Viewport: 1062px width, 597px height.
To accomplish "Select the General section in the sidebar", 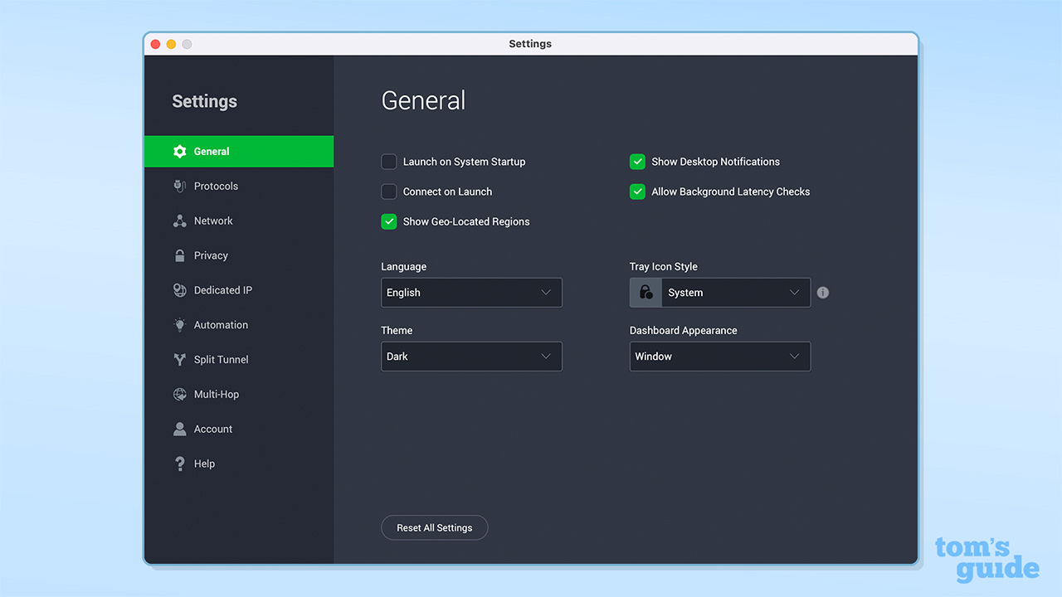I will [x=212, y=151].
